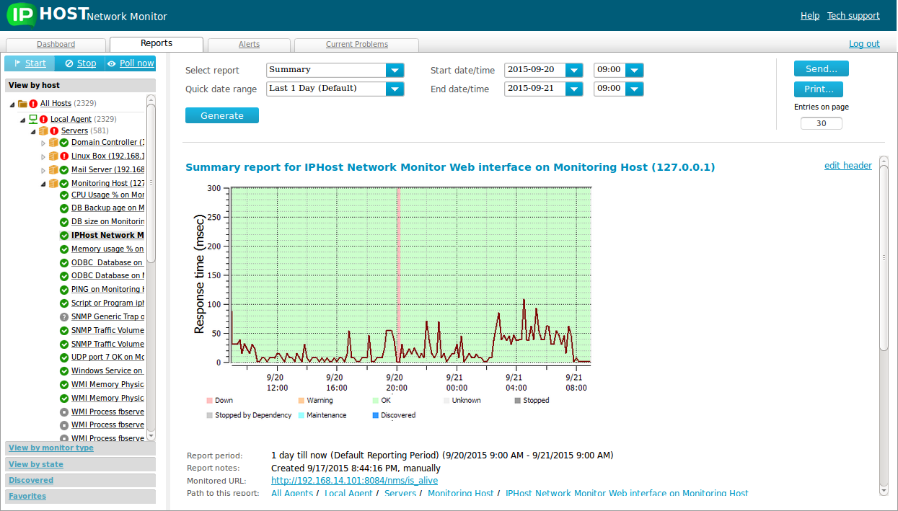The image size is (898, 511).
Task: Open the End time 09:00 dropdown
Action: (x=634, y=89)
